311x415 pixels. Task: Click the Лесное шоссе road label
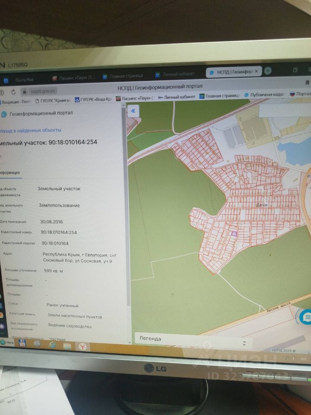point(278,307)
